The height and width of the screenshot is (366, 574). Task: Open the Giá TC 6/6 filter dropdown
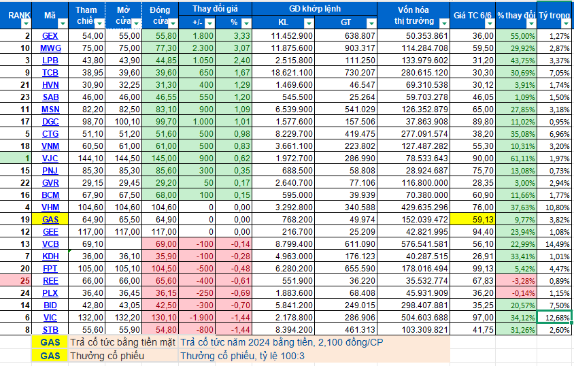click(x=490, y=24)
